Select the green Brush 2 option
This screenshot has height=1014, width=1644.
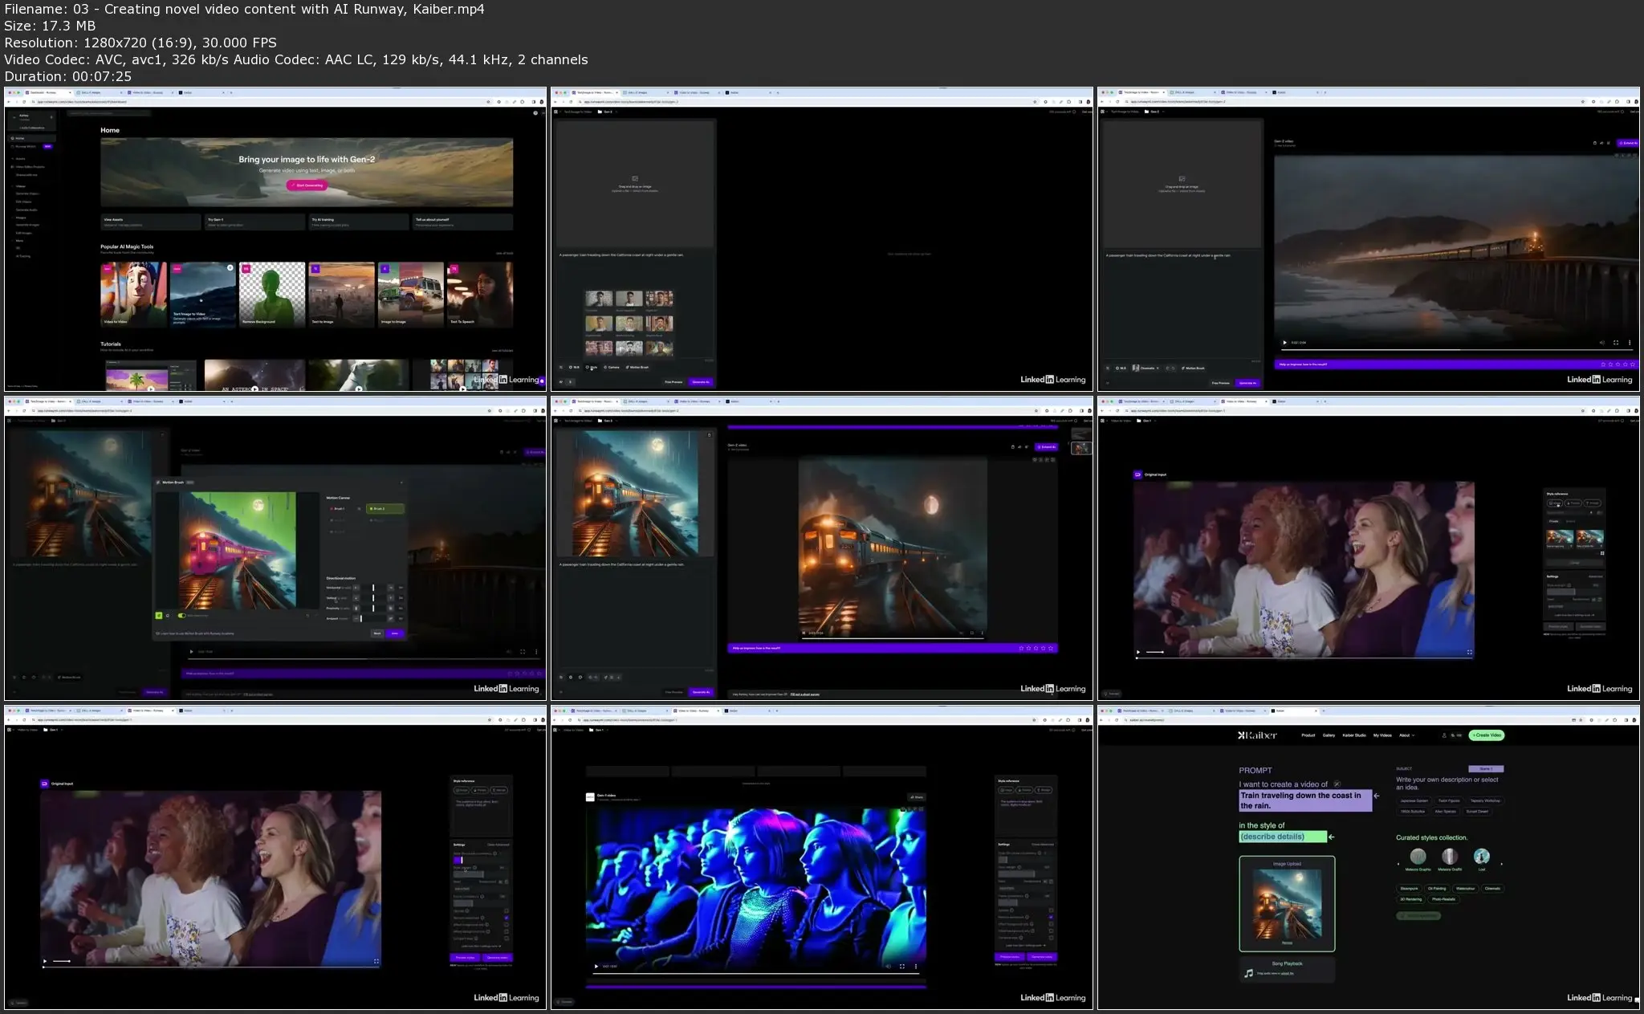[x=385, y=509]
